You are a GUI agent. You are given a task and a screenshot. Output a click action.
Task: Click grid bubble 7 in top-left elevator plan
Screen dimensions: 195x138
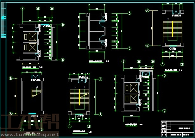pos(23,9)
